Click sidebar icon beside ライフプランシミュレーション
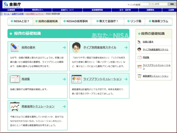177x133 pixels. pos(139,67)
